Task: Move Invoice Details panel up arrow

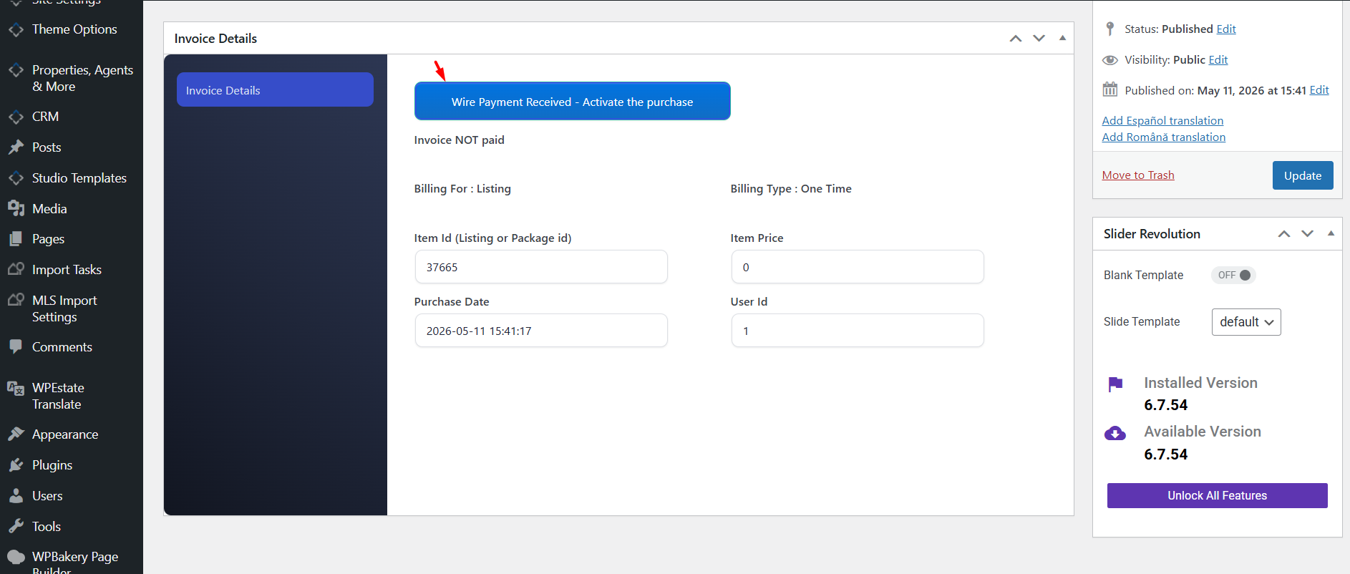Action: click(x=1016, y=39)
